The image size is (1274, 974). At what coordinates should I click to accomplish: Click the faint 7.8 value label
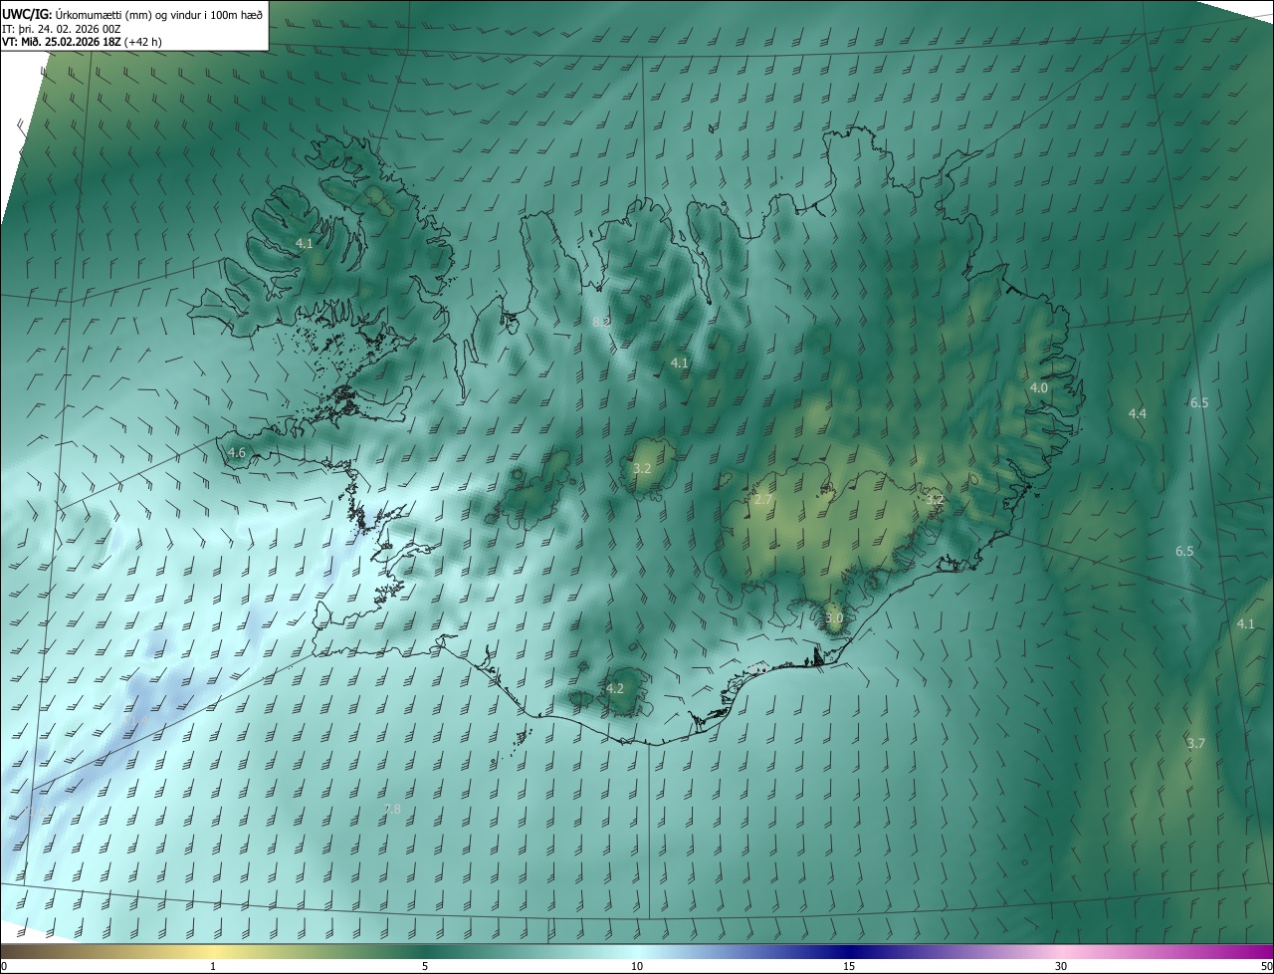(x=392, y=810)
